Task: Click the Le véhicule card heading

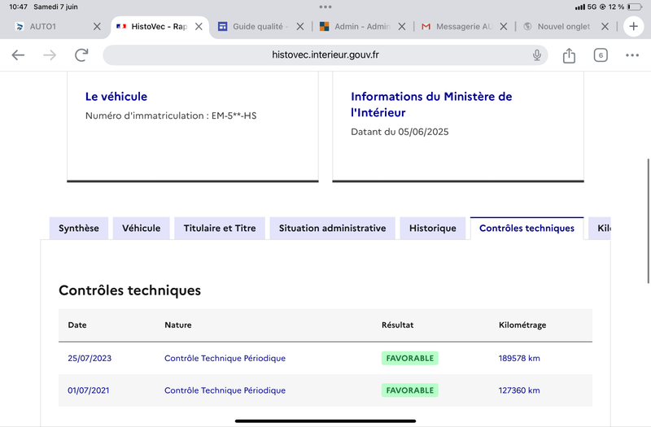Action: tap(116, 96)
